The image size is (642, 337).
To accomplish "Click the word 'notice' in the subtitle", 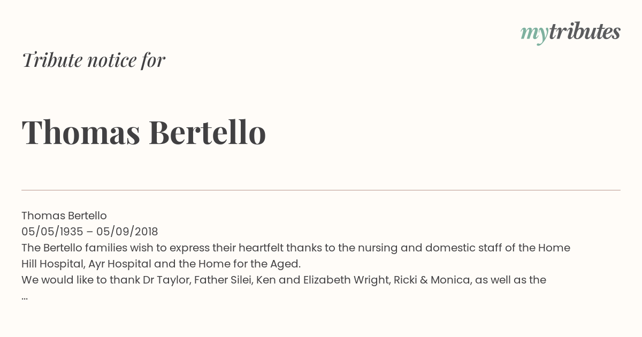I will [111, 60].
